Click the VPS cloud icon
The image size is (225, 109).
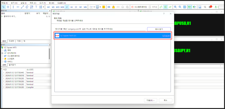[123, 7]
